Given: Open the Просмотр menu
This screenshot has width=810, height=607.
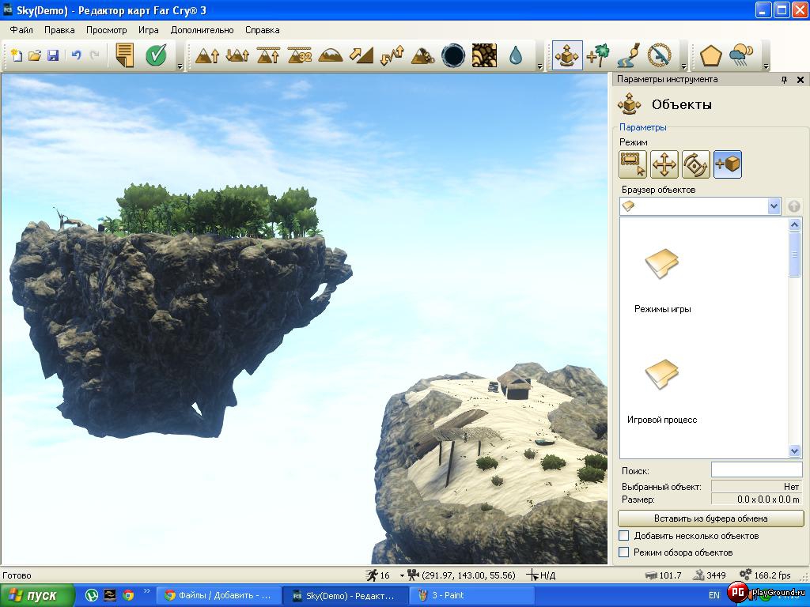Looking at the screenshot, I should 107,30.
